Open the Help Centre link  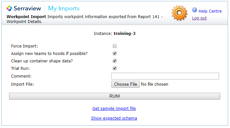pos(210,11)
